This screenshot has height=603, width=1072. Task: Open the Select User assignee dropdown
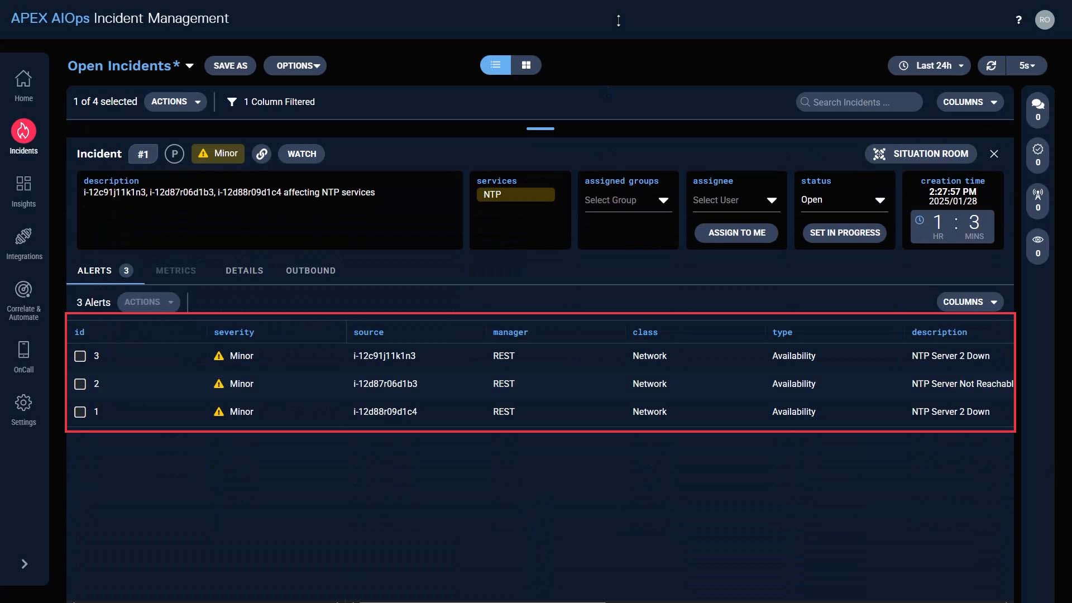(735, 200)
